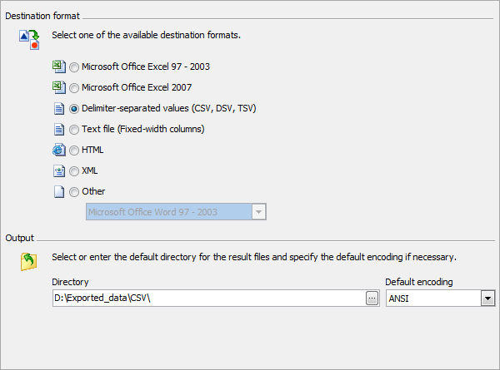Click the fixed-width Text file icon
This screenshot has height=370, width=500.
[x=58, y=129]
